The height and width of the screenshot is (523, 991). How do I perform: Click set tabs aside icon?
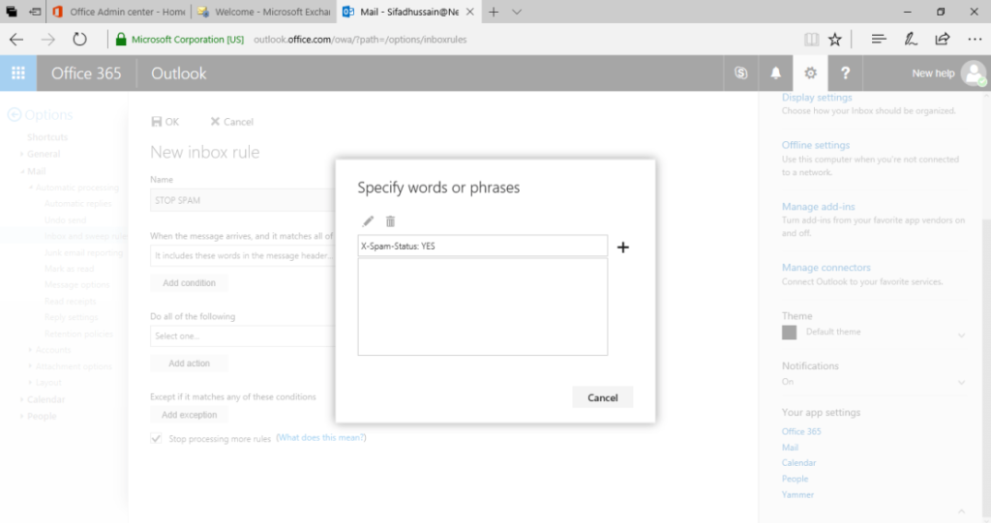(x=35, y=12)
